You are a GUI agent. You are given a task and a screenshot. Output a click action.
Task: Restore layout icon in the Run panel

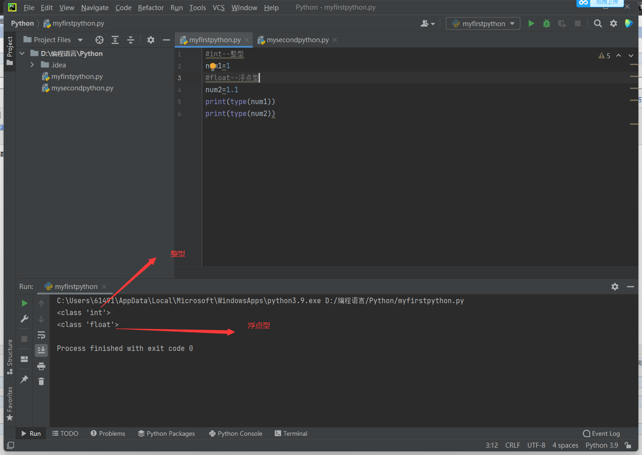25,359
